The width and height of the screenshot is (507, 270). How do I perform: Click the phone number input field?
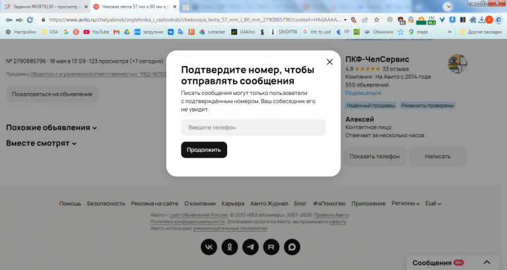point(253,127)
